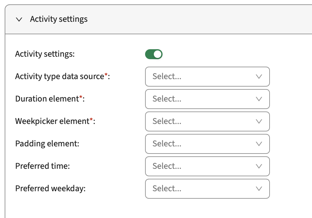
Task: Click the Activity type data source label
Action: click(x=59, y=76)
